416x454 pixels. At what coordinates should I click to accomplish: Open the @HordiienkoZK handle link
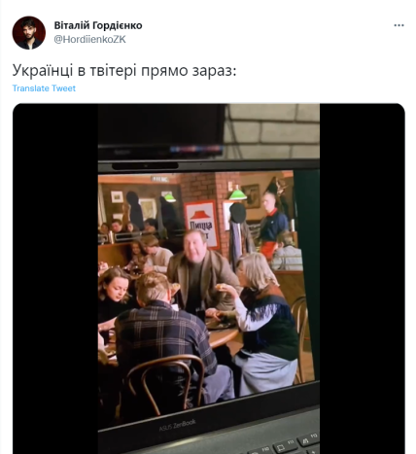(89, 39)
